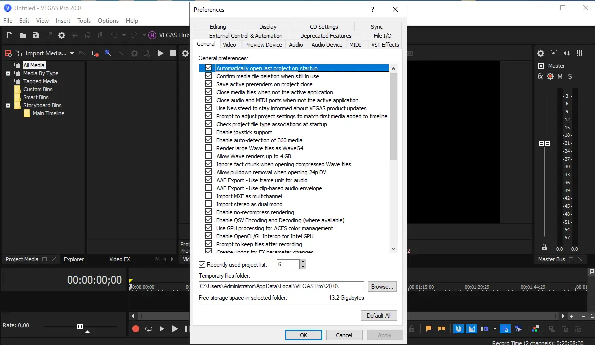Image resolution: width=595 pixels, height=345 pixels.
Task: Click the Get media from web icon
Action: click(108, 53)
